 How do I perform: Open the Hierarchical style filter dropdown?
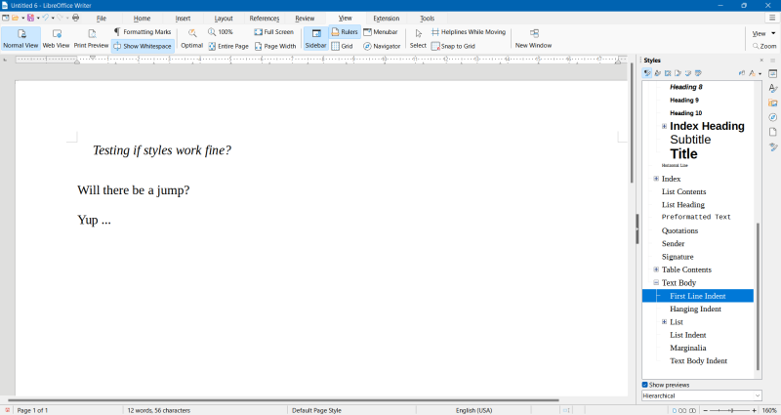point(701,395)
